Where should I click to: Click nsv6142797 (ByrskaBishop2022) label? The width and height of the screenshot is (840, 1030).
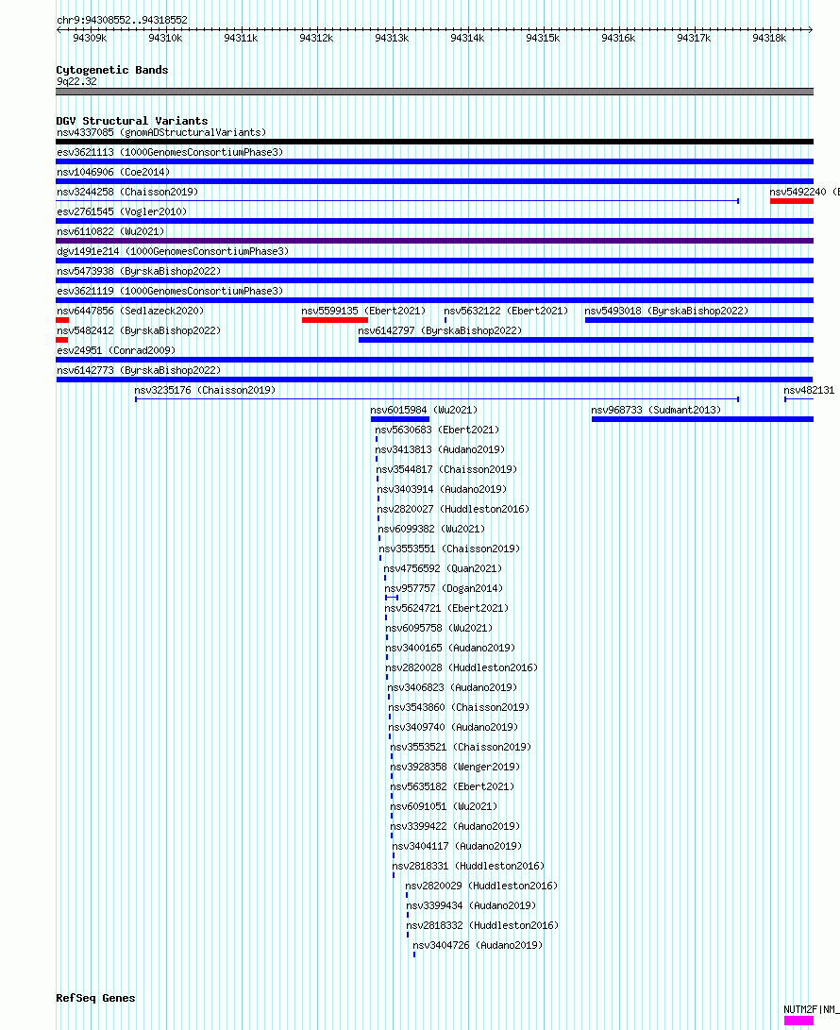(440, 330)
